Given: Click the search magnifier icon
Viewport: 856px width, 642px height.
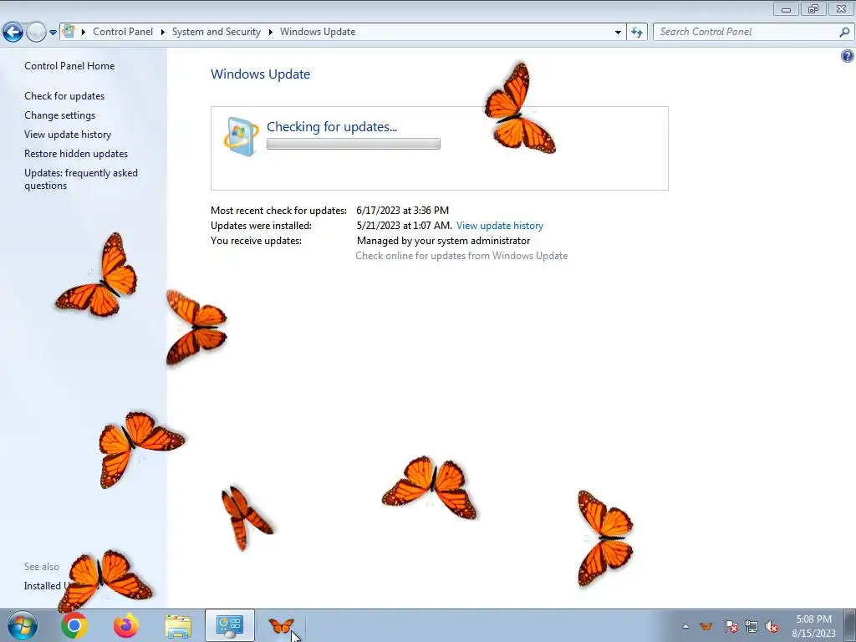Looking at the screenshot, I should point(844,33).
